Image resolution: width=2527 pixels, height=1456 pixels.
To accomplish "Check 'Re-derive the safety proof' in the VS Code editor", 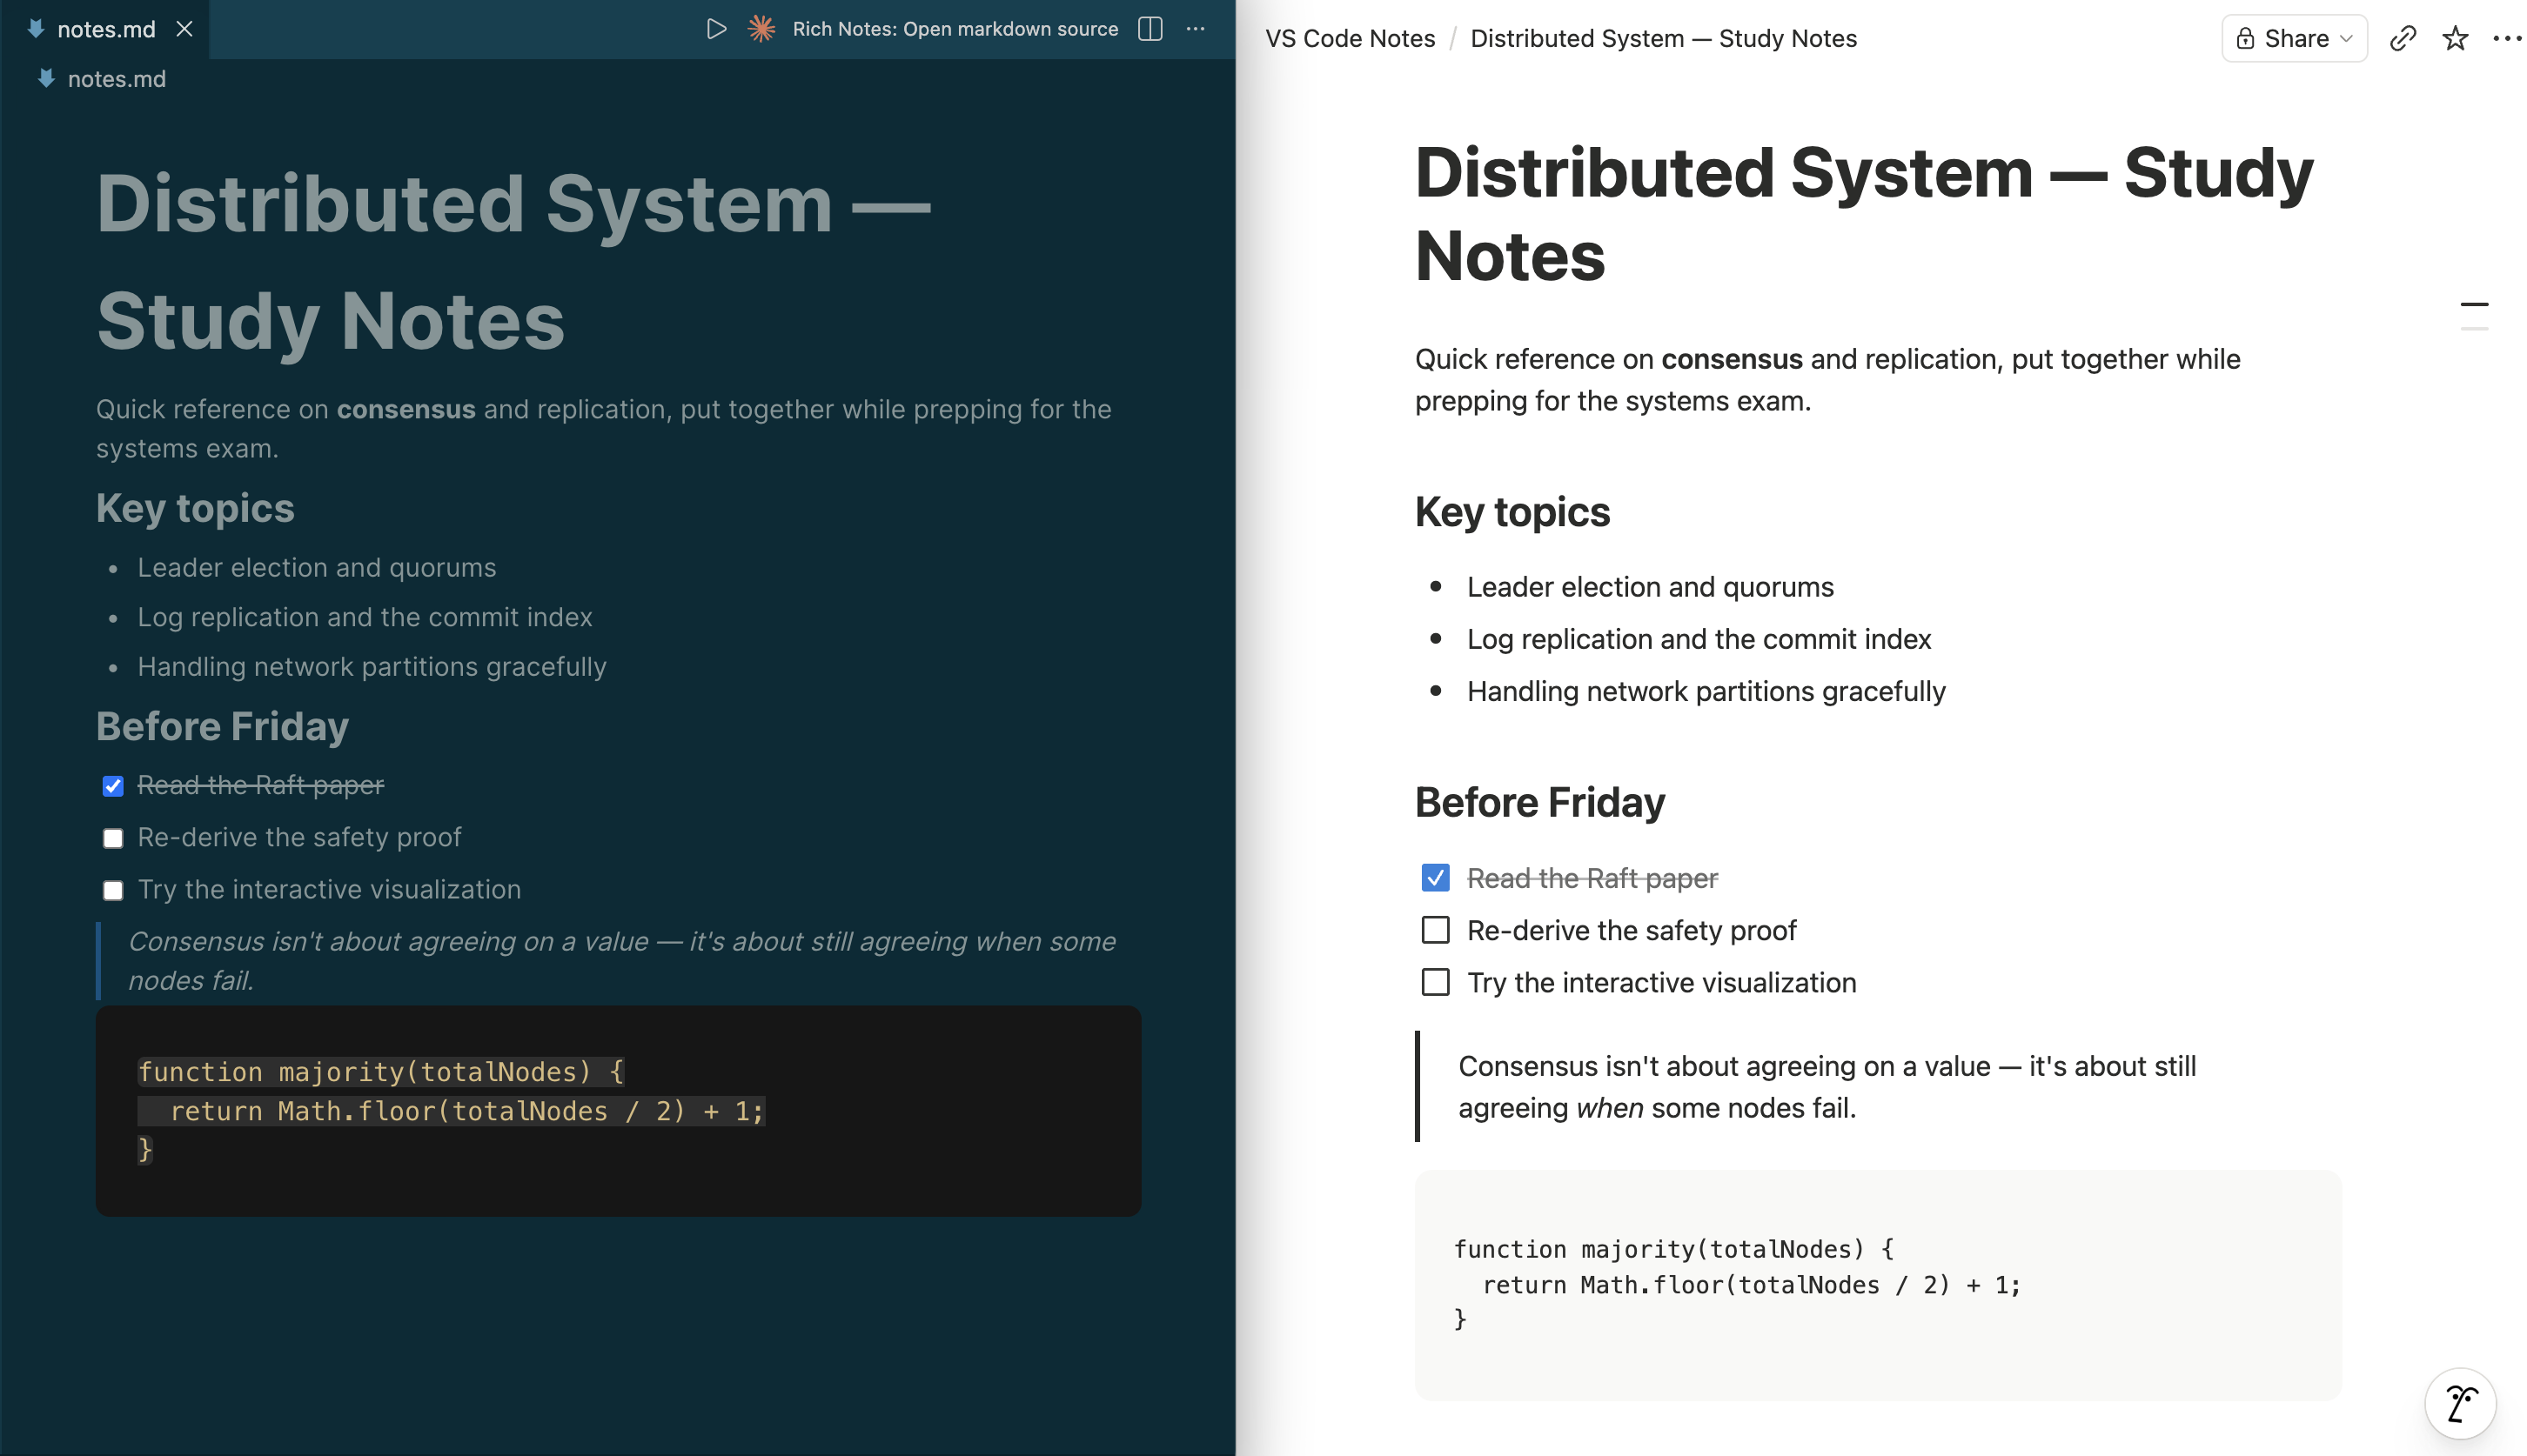I will click(113, 838).
